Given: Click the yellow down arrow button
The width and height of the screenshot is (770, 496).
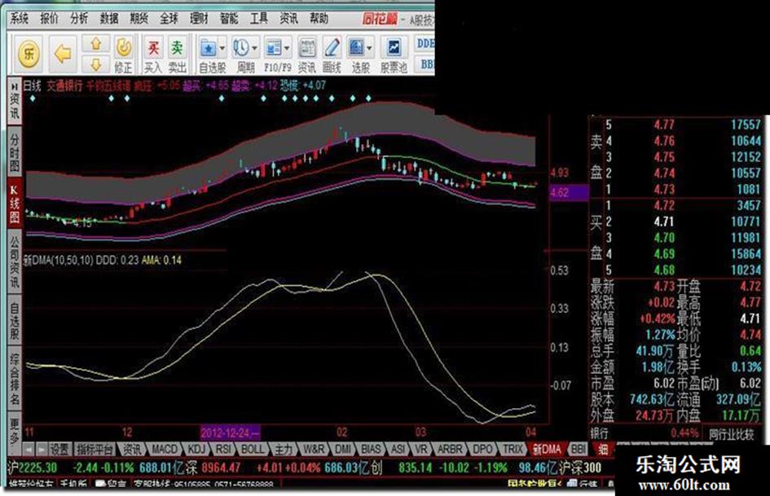Looking at the screenshot, I should click(x=95, y=64).
